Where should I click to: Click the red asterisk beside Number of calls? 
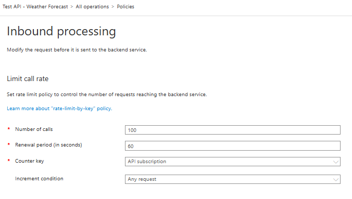[x=9, y=129]
